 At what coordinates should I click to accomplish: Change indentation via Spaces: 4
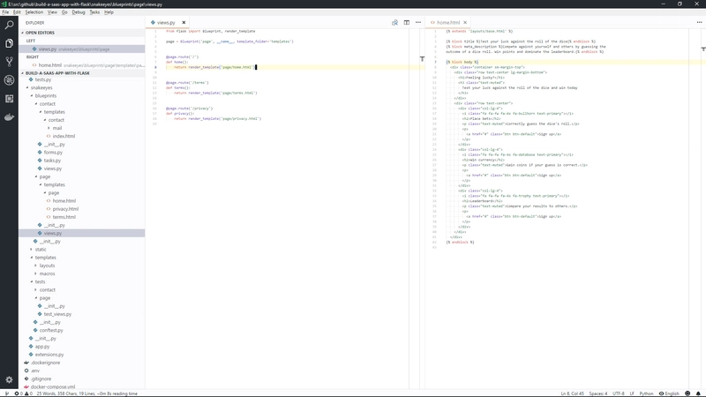[x=598, y=393]
